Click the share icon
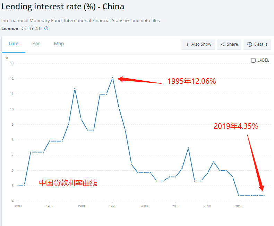 223,44
